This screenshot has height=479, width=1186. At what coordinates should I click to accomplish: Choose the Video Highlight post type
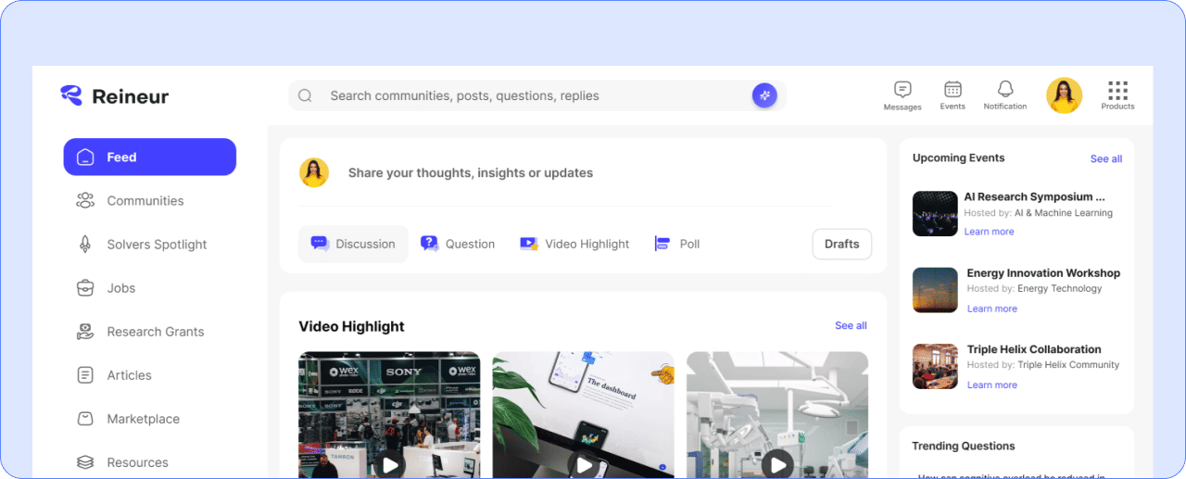pos(574,244)
